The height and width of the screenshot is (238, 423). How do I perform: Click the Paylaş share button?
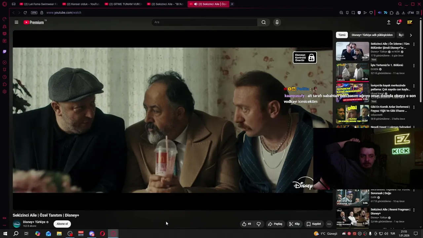tap(275, 224)
